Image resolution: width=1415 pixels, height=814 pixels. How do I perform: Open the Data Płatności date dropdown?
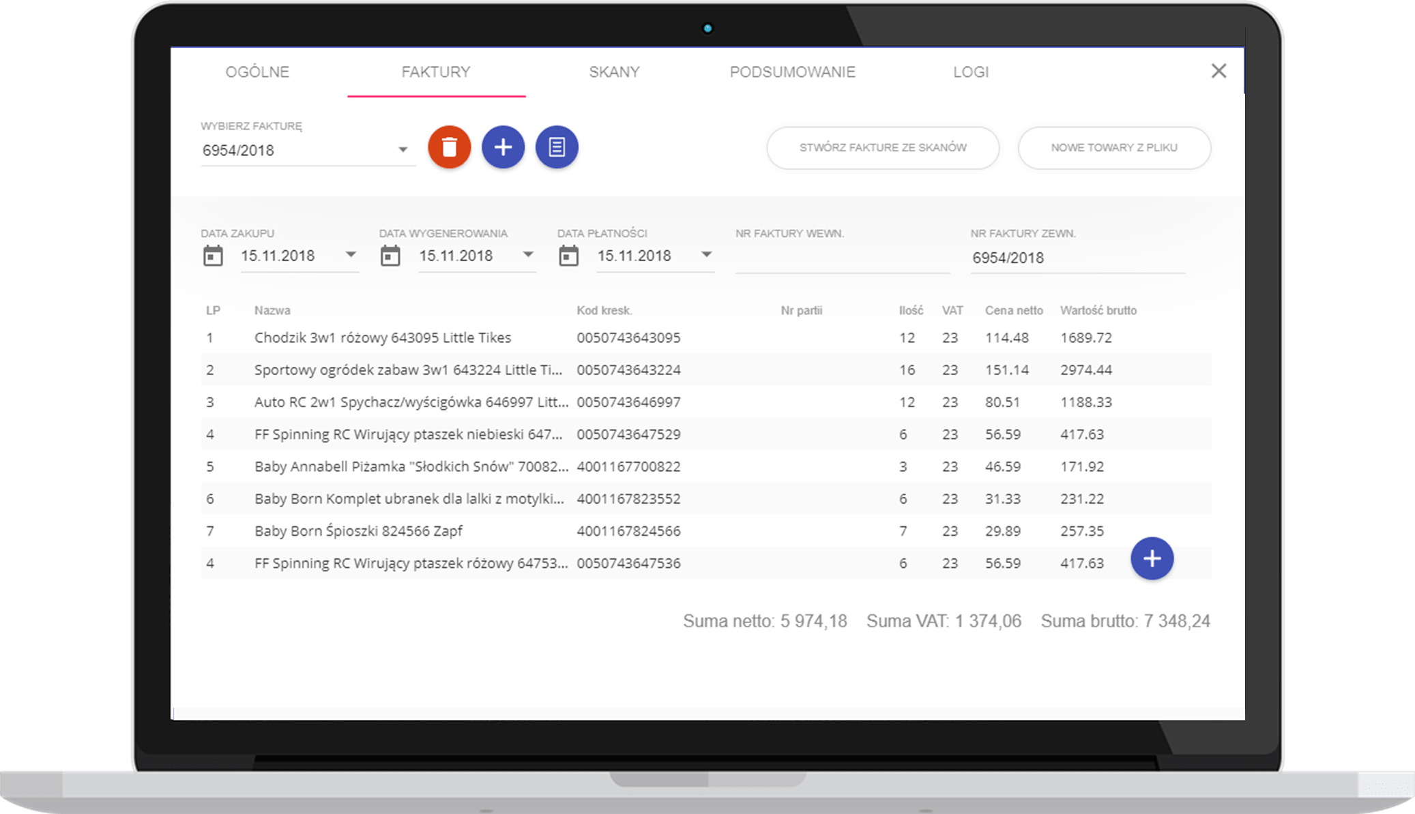click(x=707, y=254)
